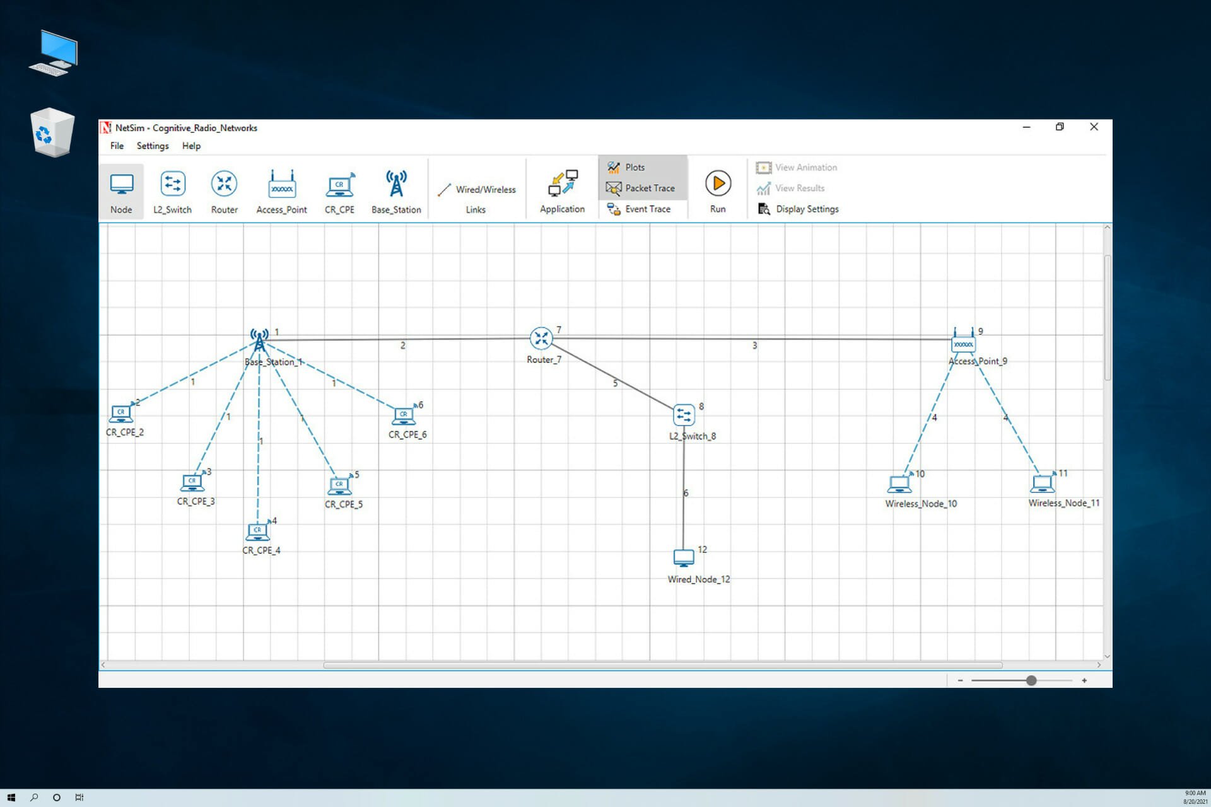Click the canvas scroll left arrow
This screenshot has height=807, width=1211.
103,665
